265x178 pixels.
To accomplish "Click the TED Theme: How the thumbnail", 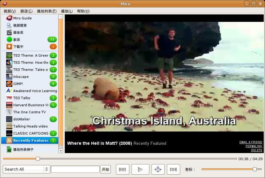I will 9,63.
